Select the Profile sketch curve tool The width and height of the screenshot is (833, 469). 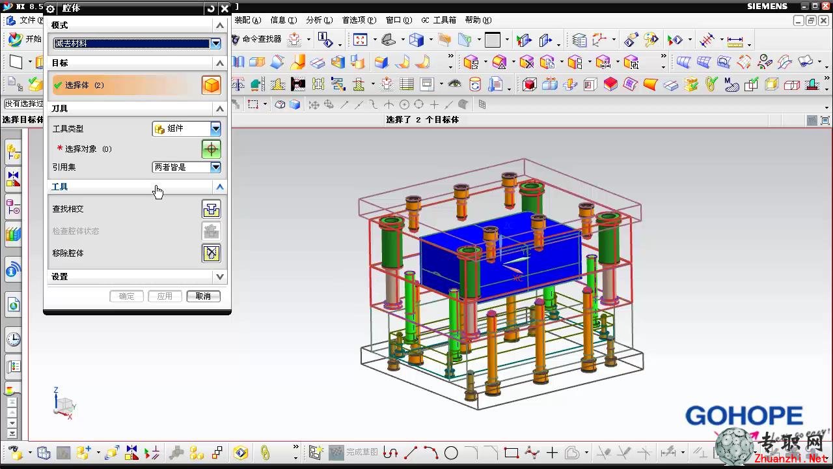390,453
